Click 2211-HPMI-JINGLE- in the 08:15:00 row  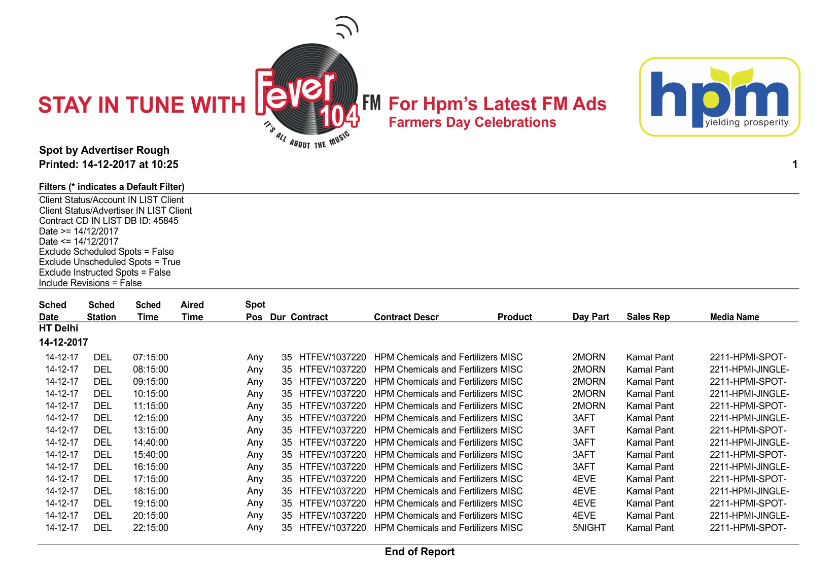[x=749, y=370]
